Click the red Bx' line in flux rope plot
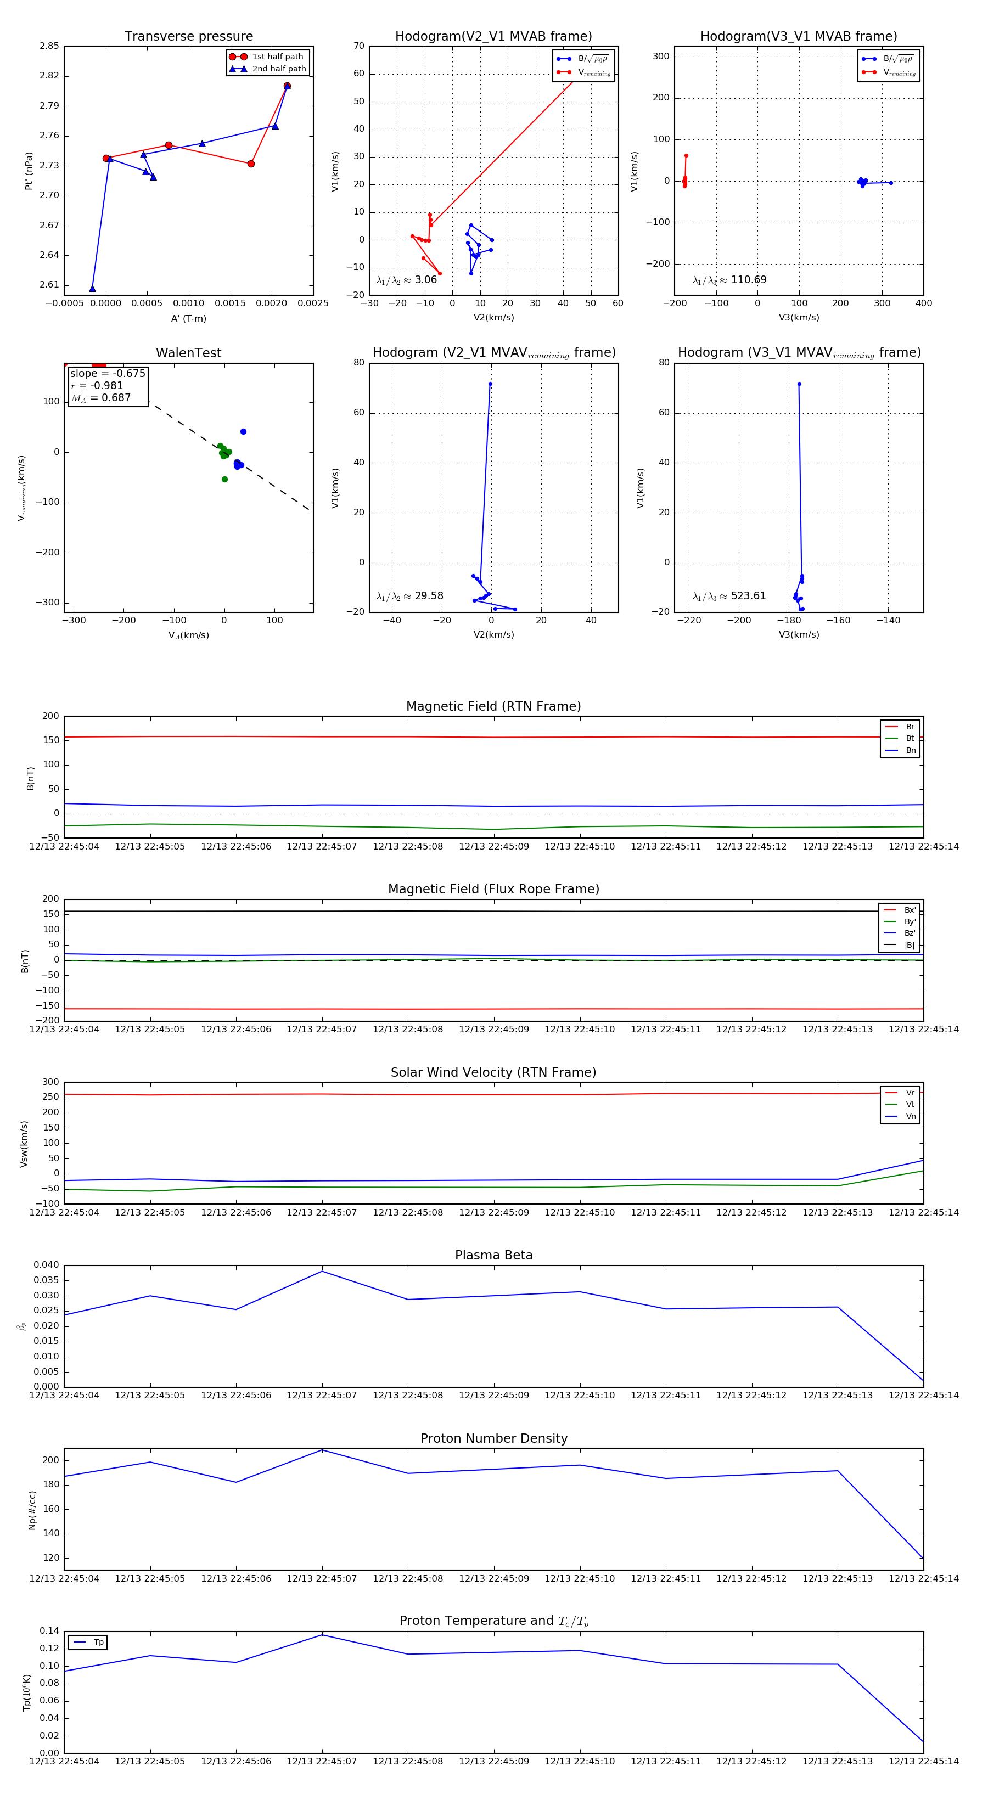Screen dimensions: 988x1811 [x=493, y=1009]
